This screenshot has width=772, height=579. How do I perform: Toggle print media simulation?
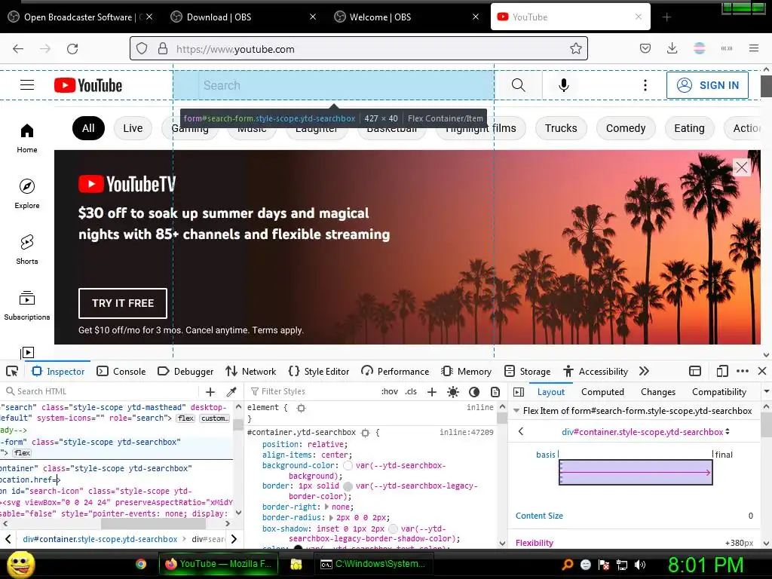point(495,392)
